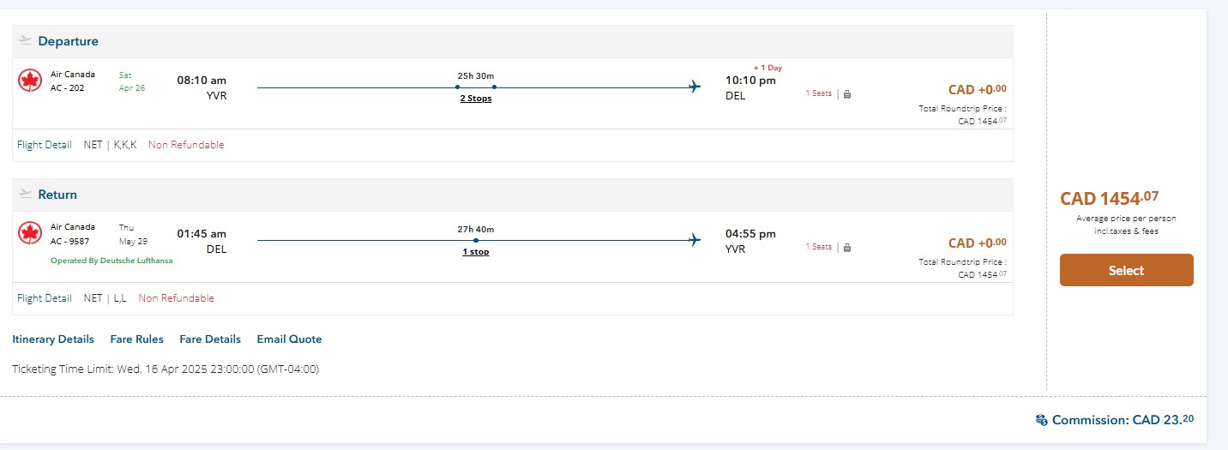
Task: Open Flight Detail for the departure flight
Action: [x=45, y=145]
